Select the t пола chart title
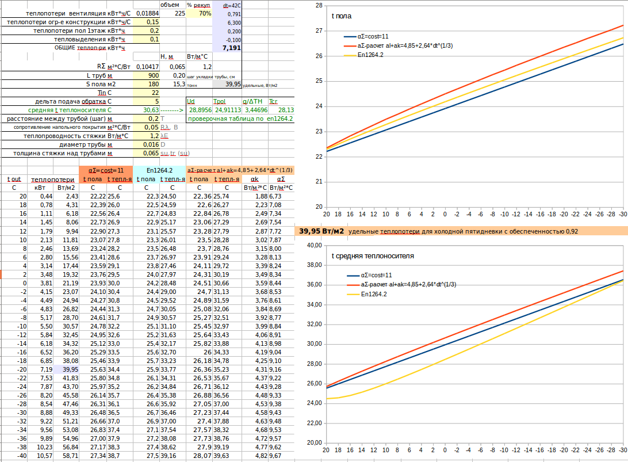This screenshot has width=628, height=462. click(x=342, y=16)
